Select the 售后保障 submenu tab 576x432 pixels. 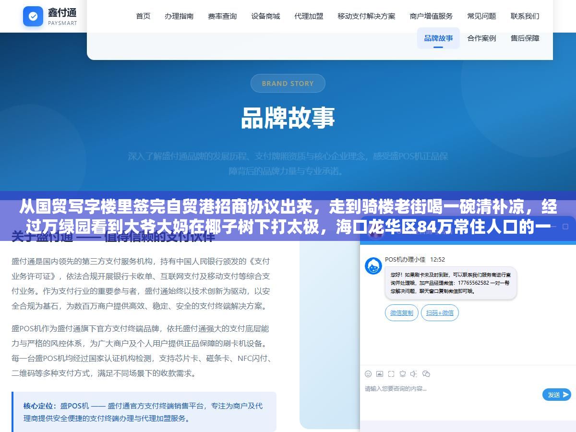point(525,38)
